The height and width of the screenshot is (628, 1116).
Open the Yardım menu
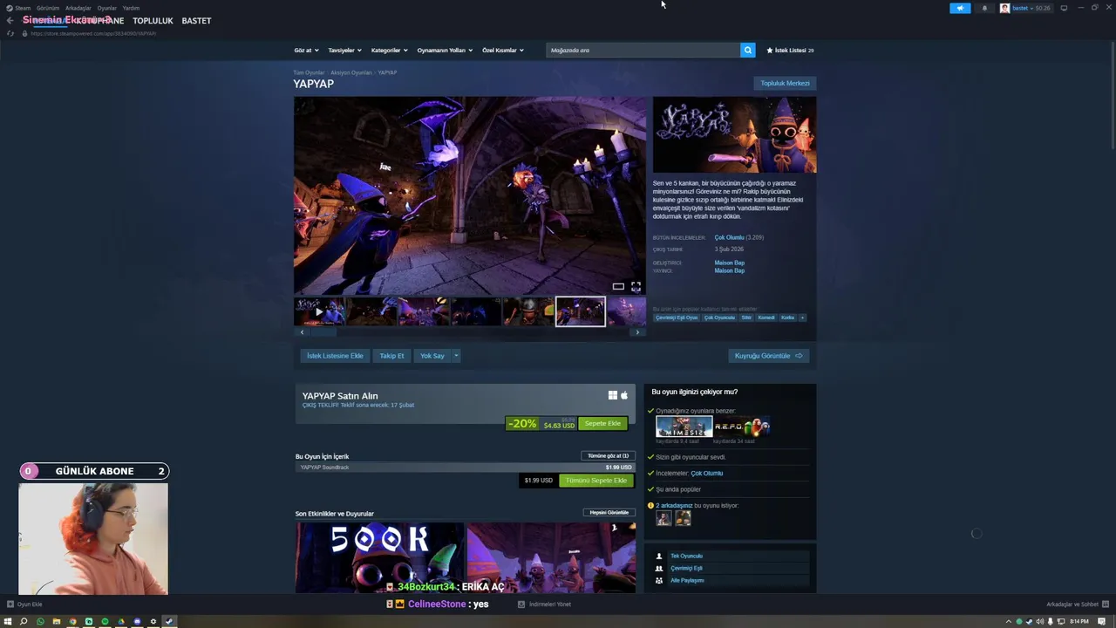[131, 8]
